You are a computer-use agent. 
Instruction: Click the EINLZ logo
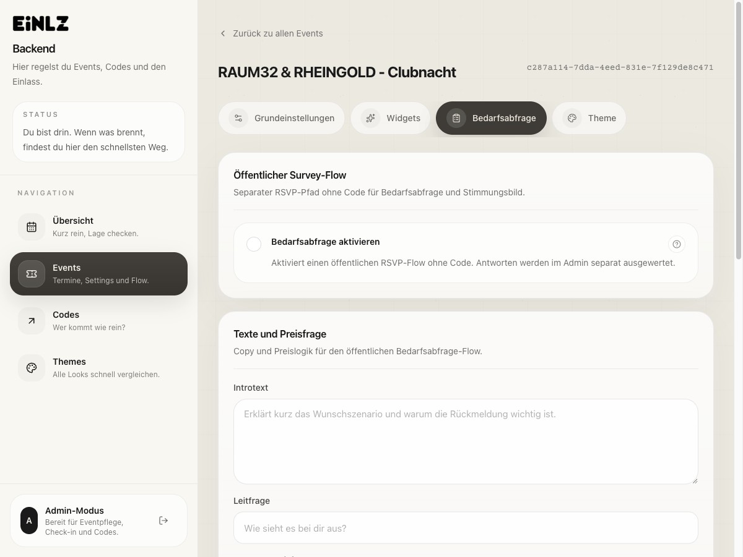(41, 23)
